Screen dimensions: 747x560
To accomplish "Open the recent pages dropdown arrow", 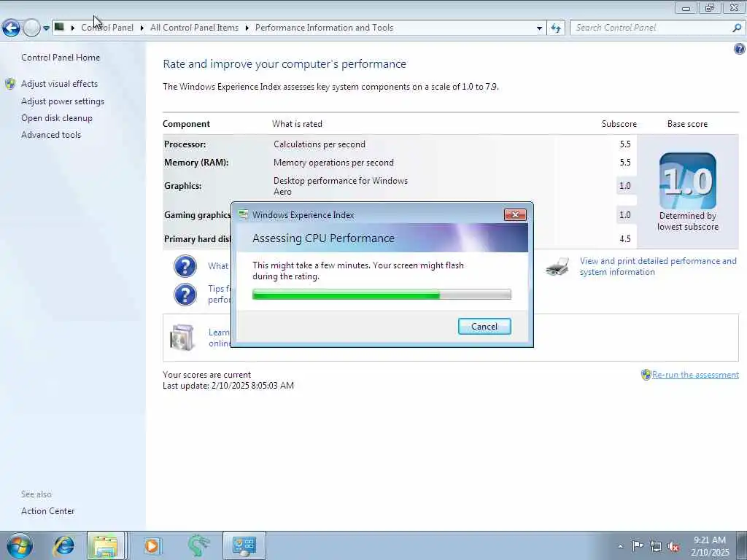I will coord(46,28).
